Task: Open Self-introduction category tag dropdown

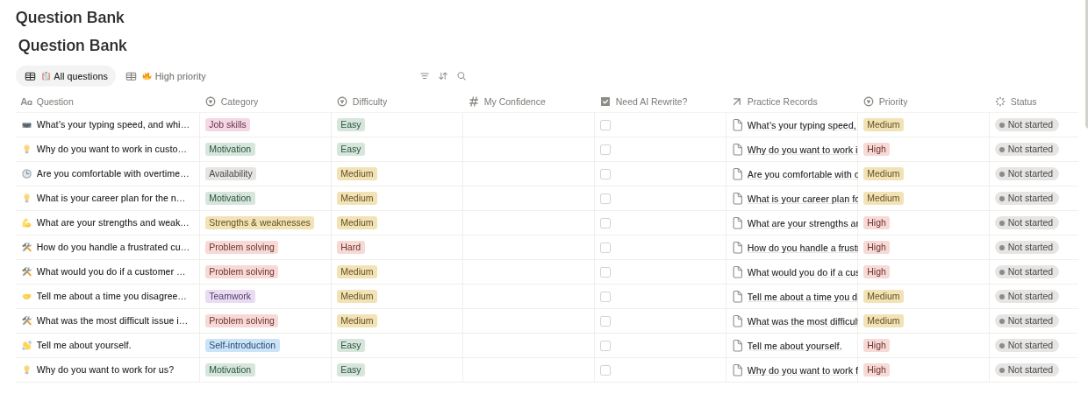Action: coord(242,346)
